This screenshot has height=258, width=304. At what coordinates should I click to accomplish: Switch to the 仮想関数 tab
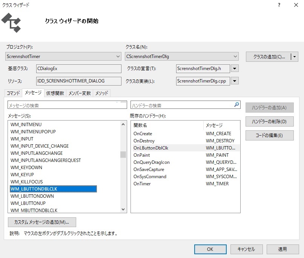(x=55, y=93)
